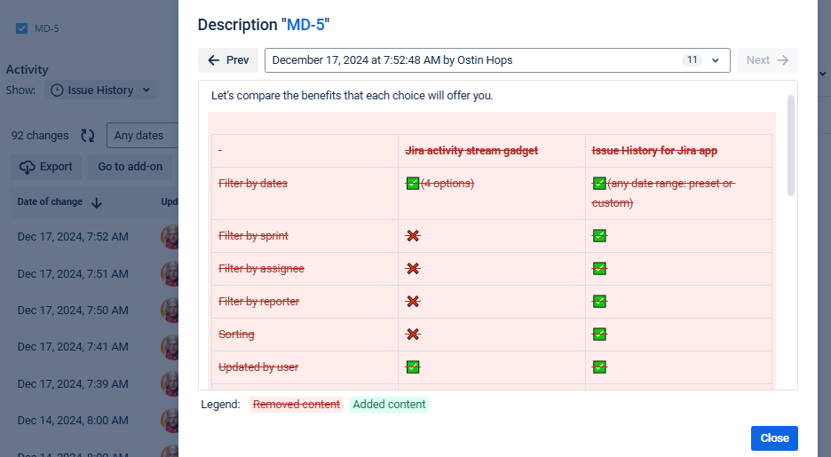
Task: Sort by Date of change column
Action: click(59, 201)
